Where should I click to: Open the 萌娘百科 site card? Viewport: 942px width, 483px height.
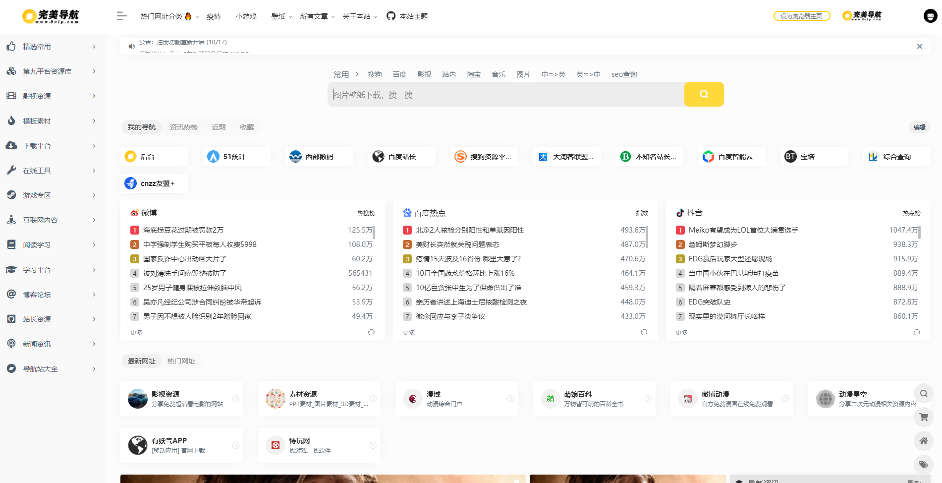pos(594,399)
